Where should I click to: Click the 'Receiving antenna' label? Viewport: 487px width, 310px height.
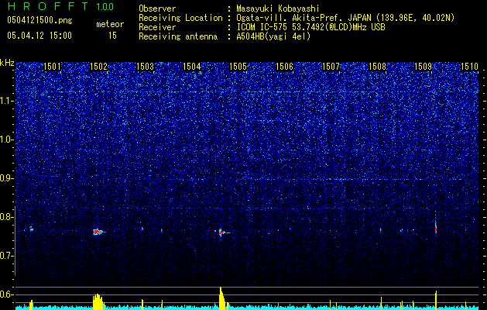click(x=178, y=36)
